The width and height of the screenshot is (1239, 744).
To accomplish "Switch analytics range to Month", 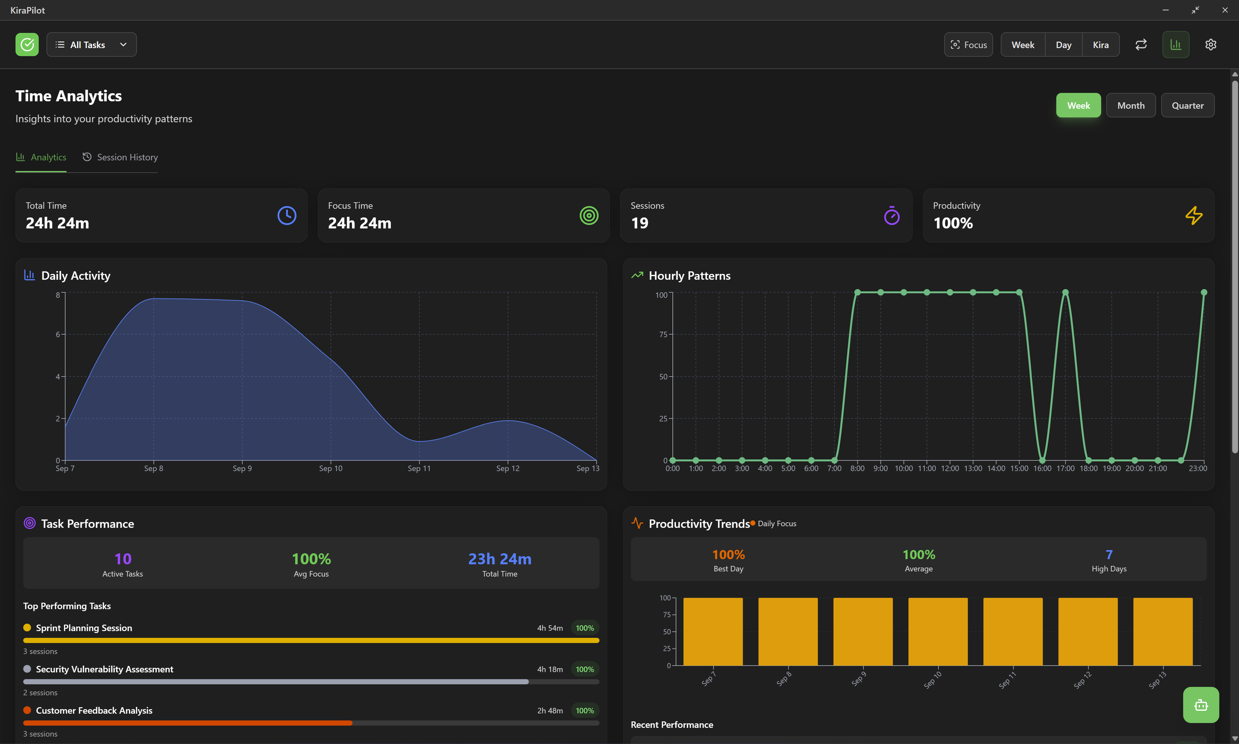I will click(x=1131, y=105).
